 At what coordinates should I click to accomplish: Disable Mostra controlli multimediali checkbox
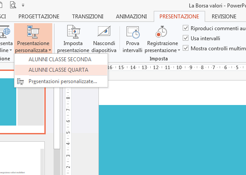click(x=185, y=48)
